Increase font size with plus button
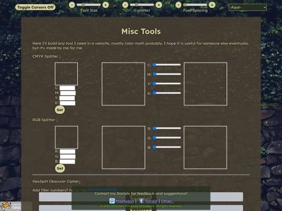This screenshot has height=211, width=282. tap(105, 5)
